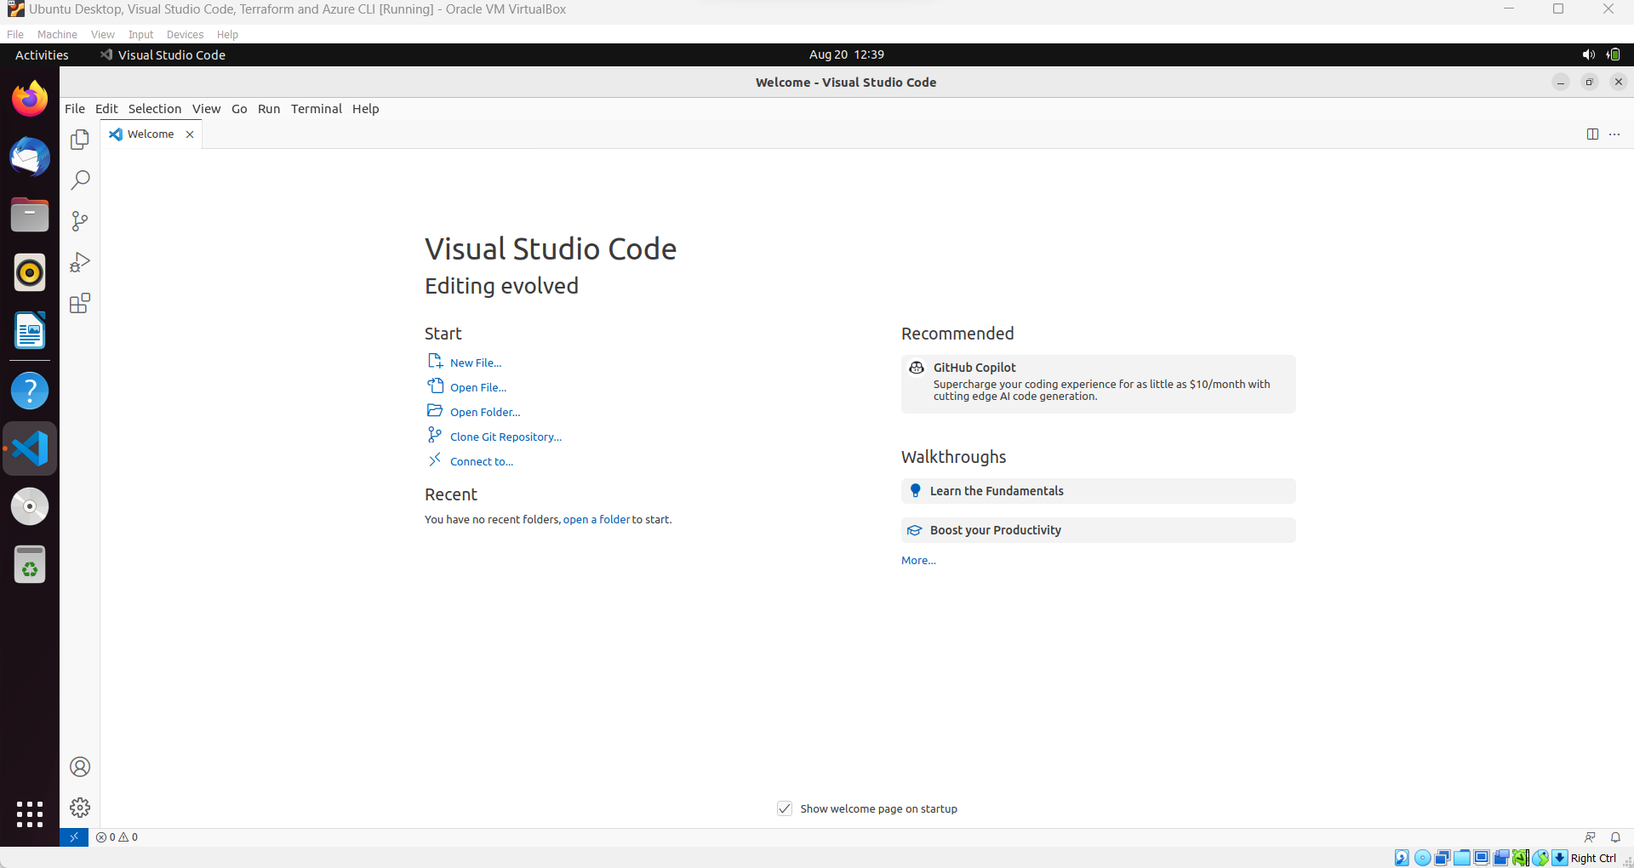Open the editor more actions ellipsis menu
The height and width of the screenshot is (868, 1634).
coord(1615,134)
